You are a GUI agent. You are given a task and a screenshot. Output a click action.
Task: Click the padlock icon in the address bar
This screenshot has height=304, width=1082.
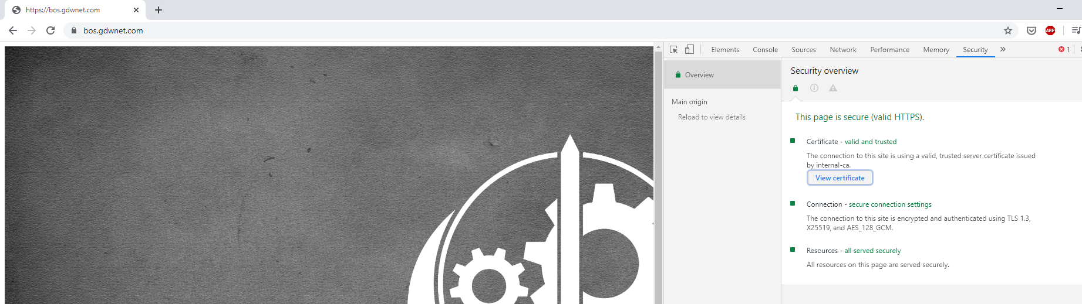pyautogui.click(x=74, y=30)
